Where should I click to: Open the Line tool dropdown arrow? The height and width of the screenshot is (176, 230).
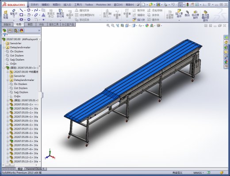pyautogui.click(x=25, y=10)
